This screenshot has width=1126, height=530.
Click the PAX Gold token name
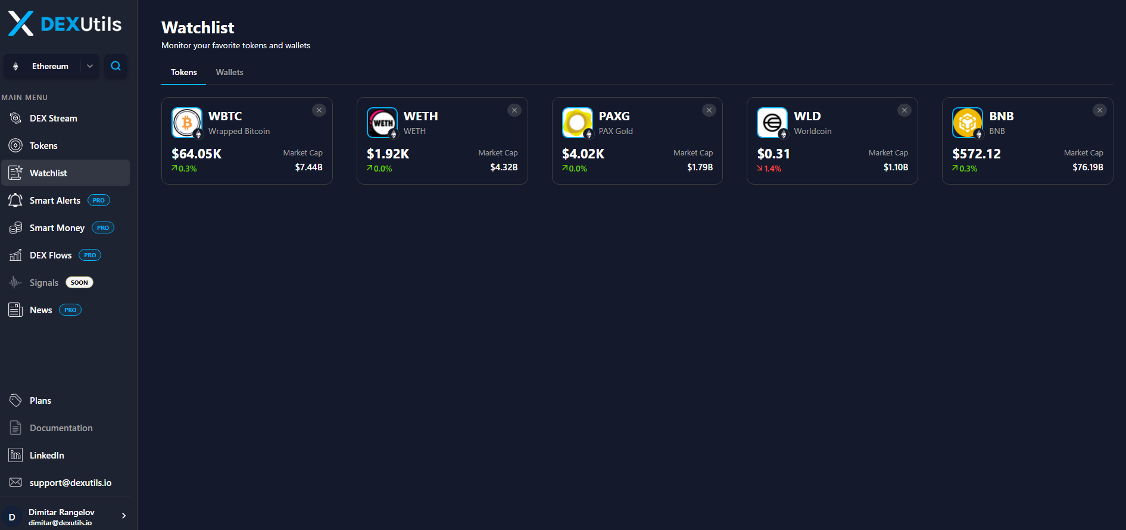(616, 131)
